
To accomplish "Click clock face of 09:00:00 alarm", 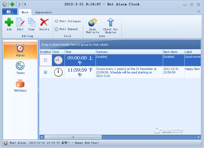I will point(58,60).
